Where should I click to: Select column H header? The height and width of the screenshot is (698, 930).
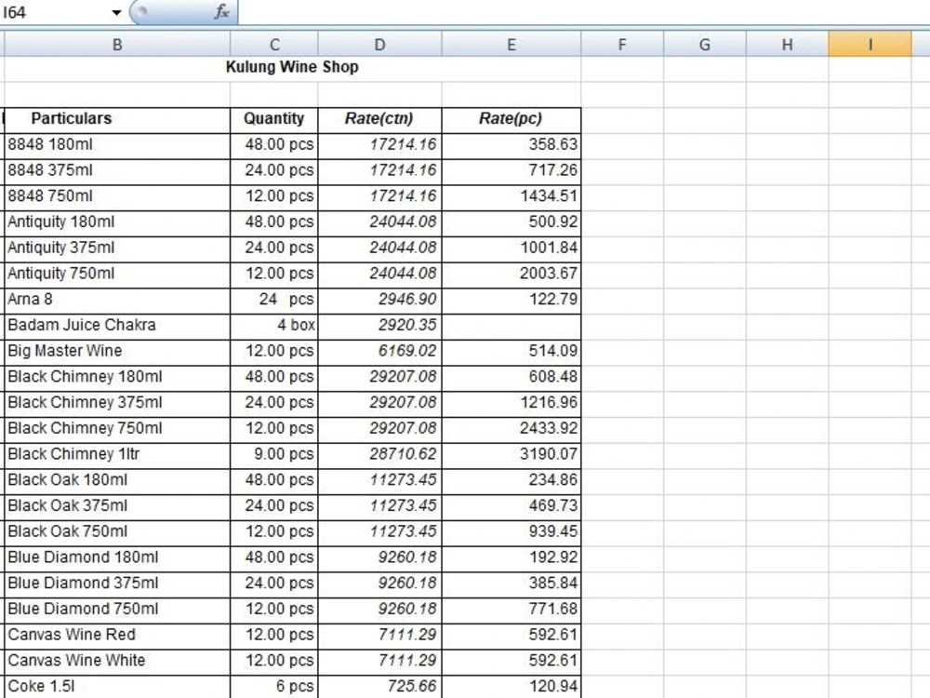point(787,45)
